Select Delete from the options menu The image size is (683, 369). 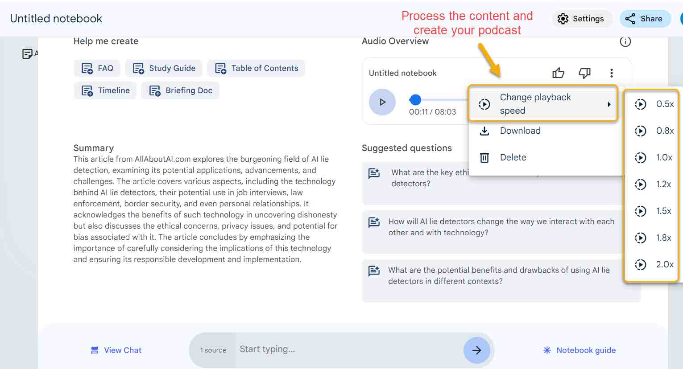click(513, 157)
